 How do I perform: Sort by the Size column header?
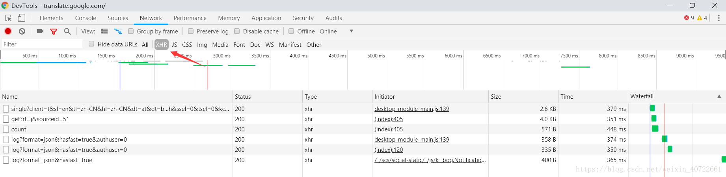click(523, 97)
